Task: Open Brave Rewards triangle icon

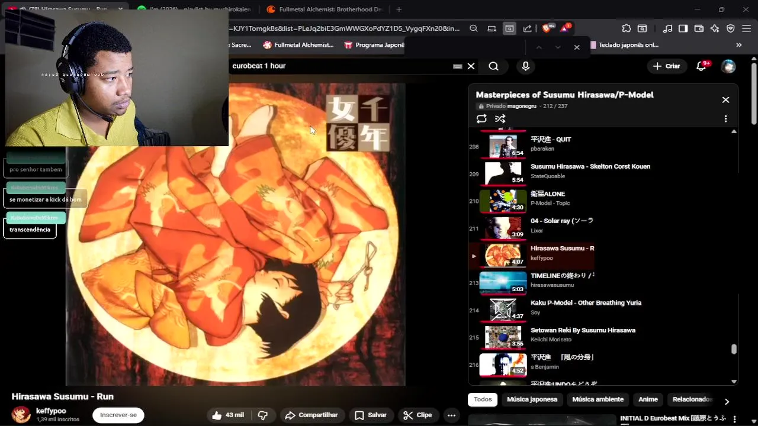Action: (566, 28)
